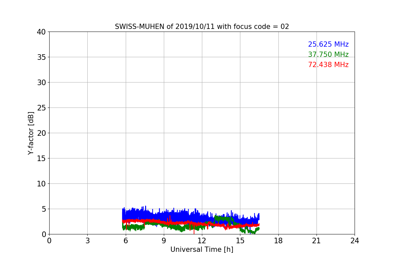Click the Universal Time [h] axis label
The width and height of the screenshot is (394, 263).
pos(202,250)
